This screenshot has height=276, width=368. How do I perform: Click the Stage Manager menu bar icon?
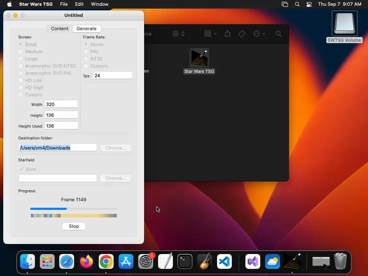[x=285, y=4]
